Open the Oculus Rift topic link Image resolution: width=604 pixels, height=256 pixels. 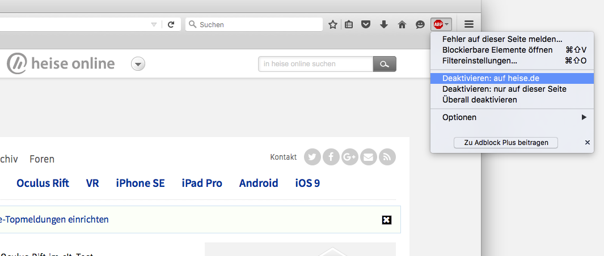(43, 184)
